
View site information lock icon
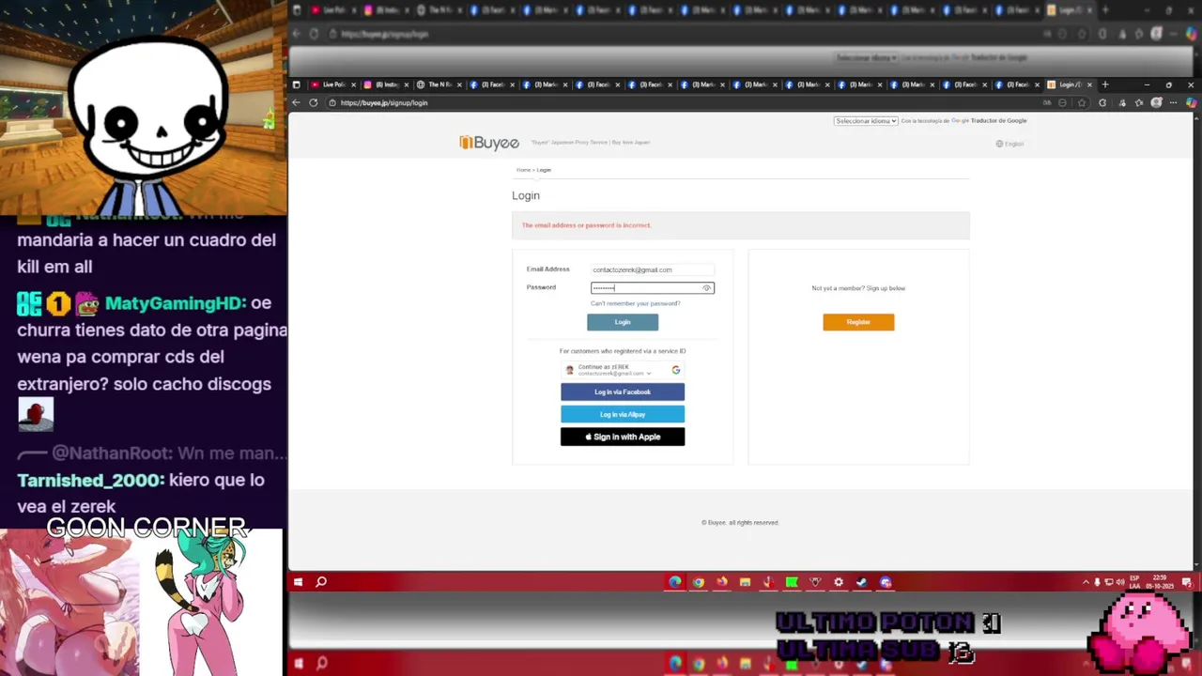click(x=332, y=102)
